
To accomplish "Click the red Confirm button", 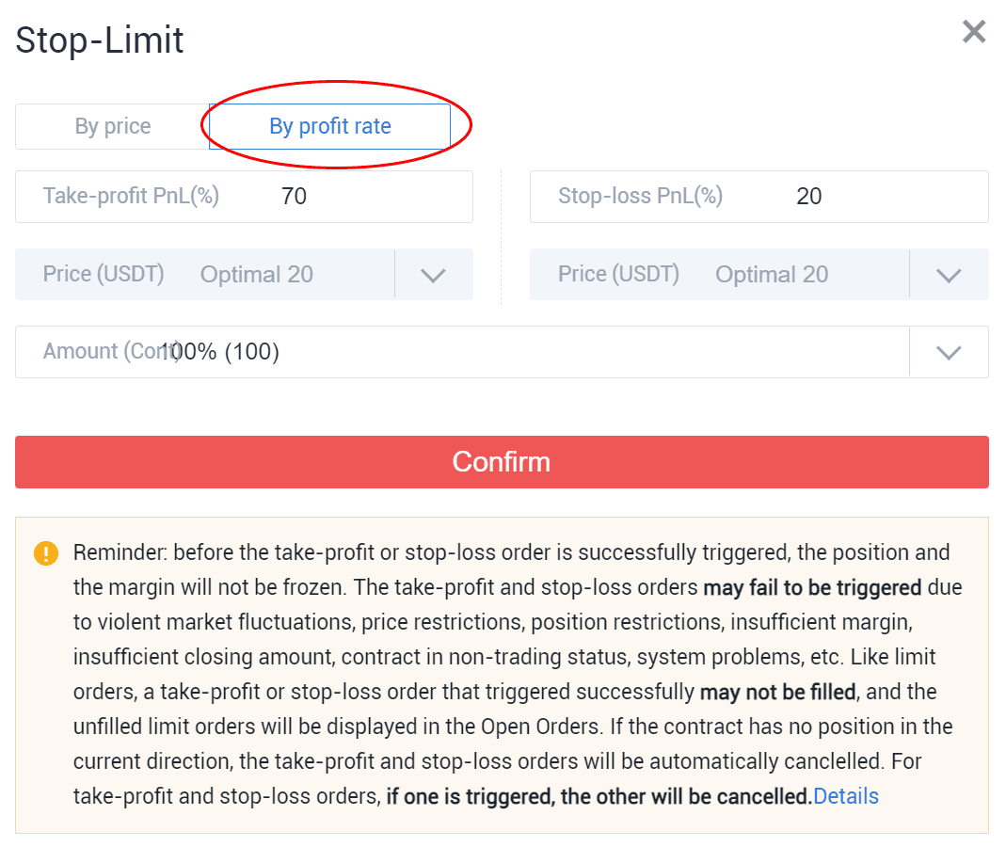I will (x=502, y=462).
